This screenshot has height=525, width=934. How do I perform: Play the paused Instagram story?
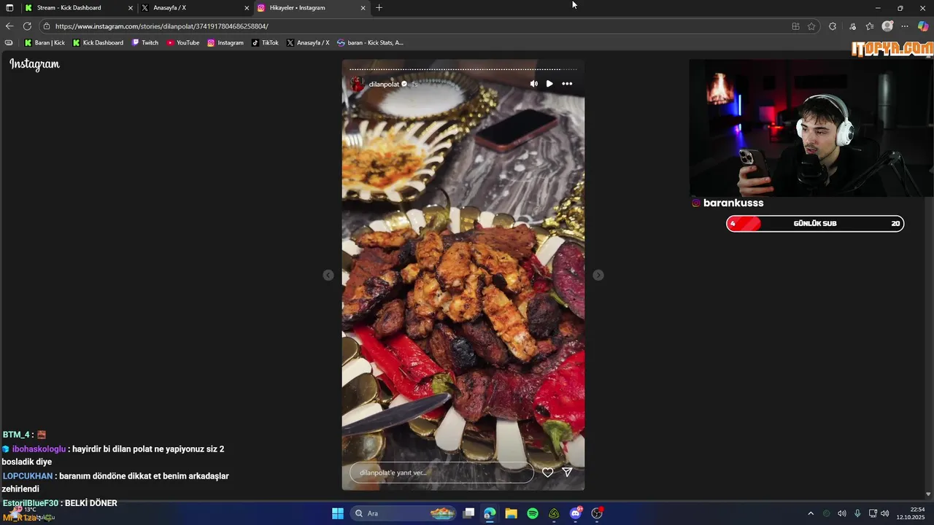[x=549, y=84]
